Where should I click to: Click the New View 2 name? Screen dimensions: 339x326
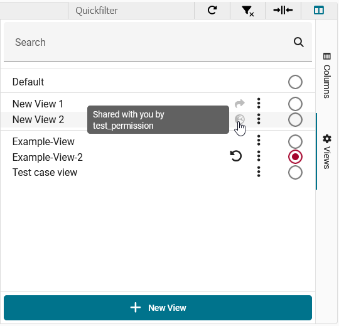[38, 119]
